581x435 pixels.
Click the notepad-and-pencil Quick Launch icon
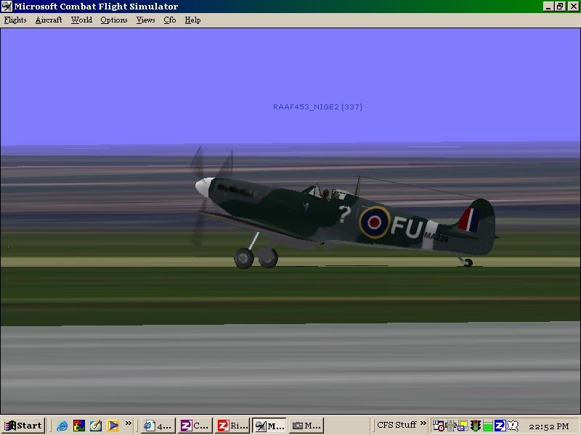point(96,426)
